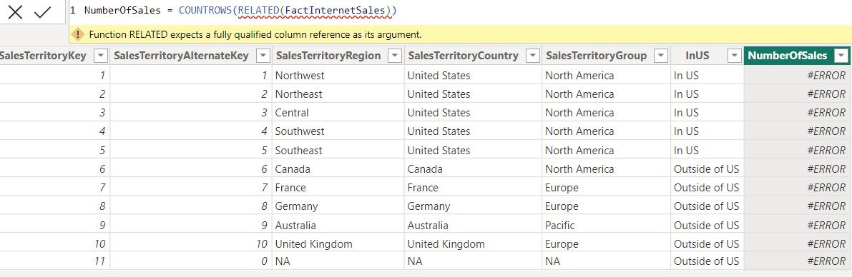
Task: Click the North America cell in Canada row
Action: pyautogui.click(x=606, y=168)
